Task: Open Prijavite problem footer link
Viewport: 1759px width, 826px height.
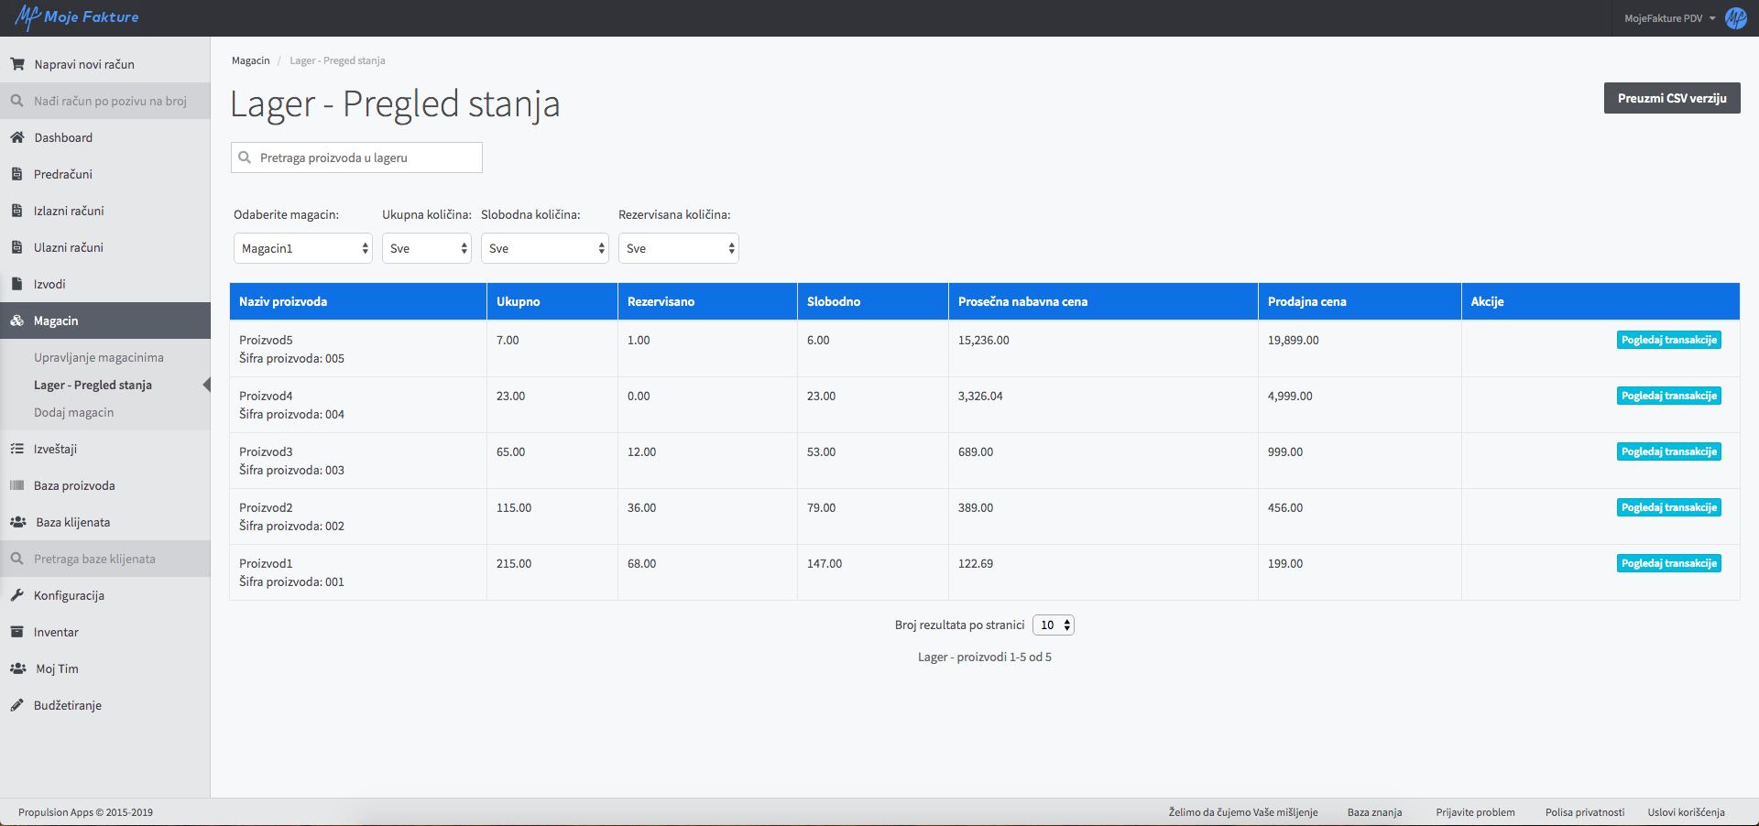Action: point(1475,812)
